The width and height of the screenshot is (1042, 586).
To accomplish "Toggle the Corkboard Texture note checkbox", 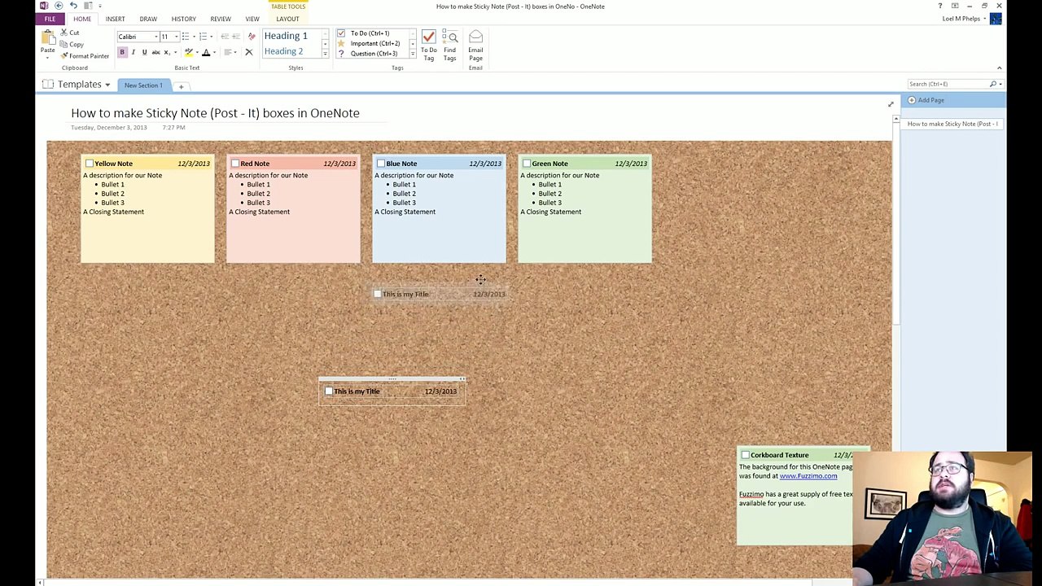I will tap(745, 455).
